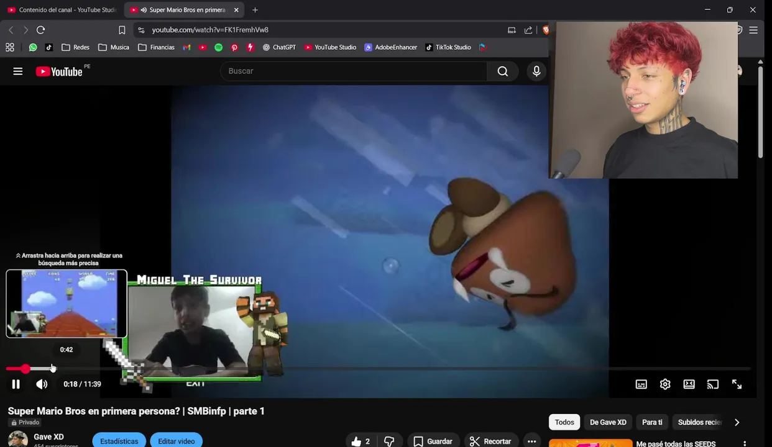772x447 pixels.
Task: Open the WhatsApp bookmark
Action: (33, 47)
